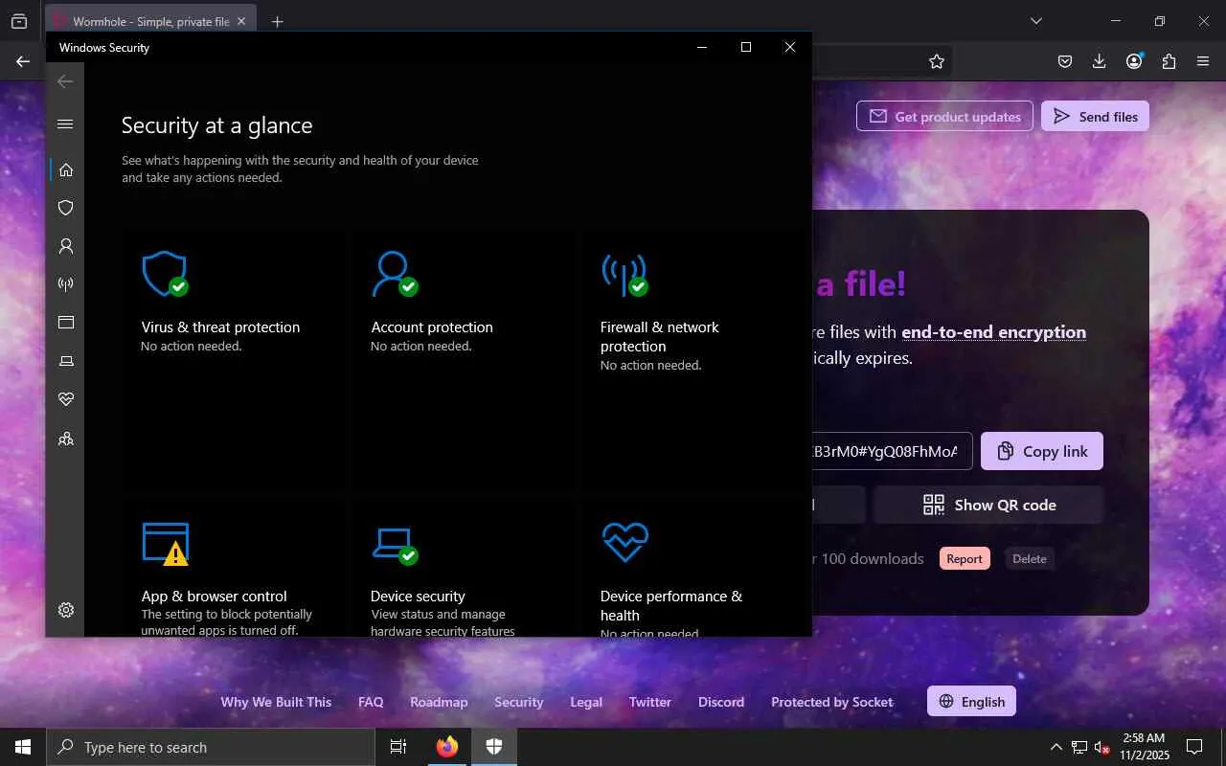This screenshot has height=766, width=1226.
Task: Click the Send files button
Action: pyautogui.click(x=1095, y=117)
